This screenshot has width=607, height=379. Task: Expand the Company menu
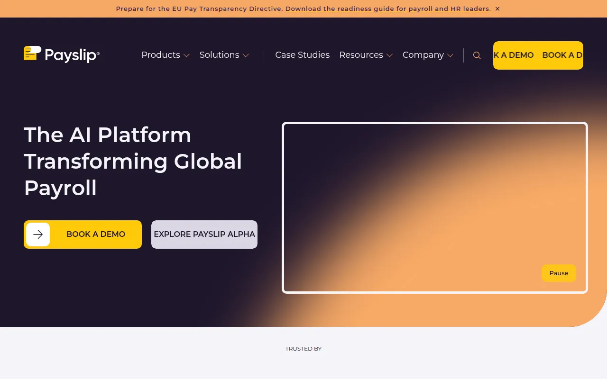tap(428, 55)
